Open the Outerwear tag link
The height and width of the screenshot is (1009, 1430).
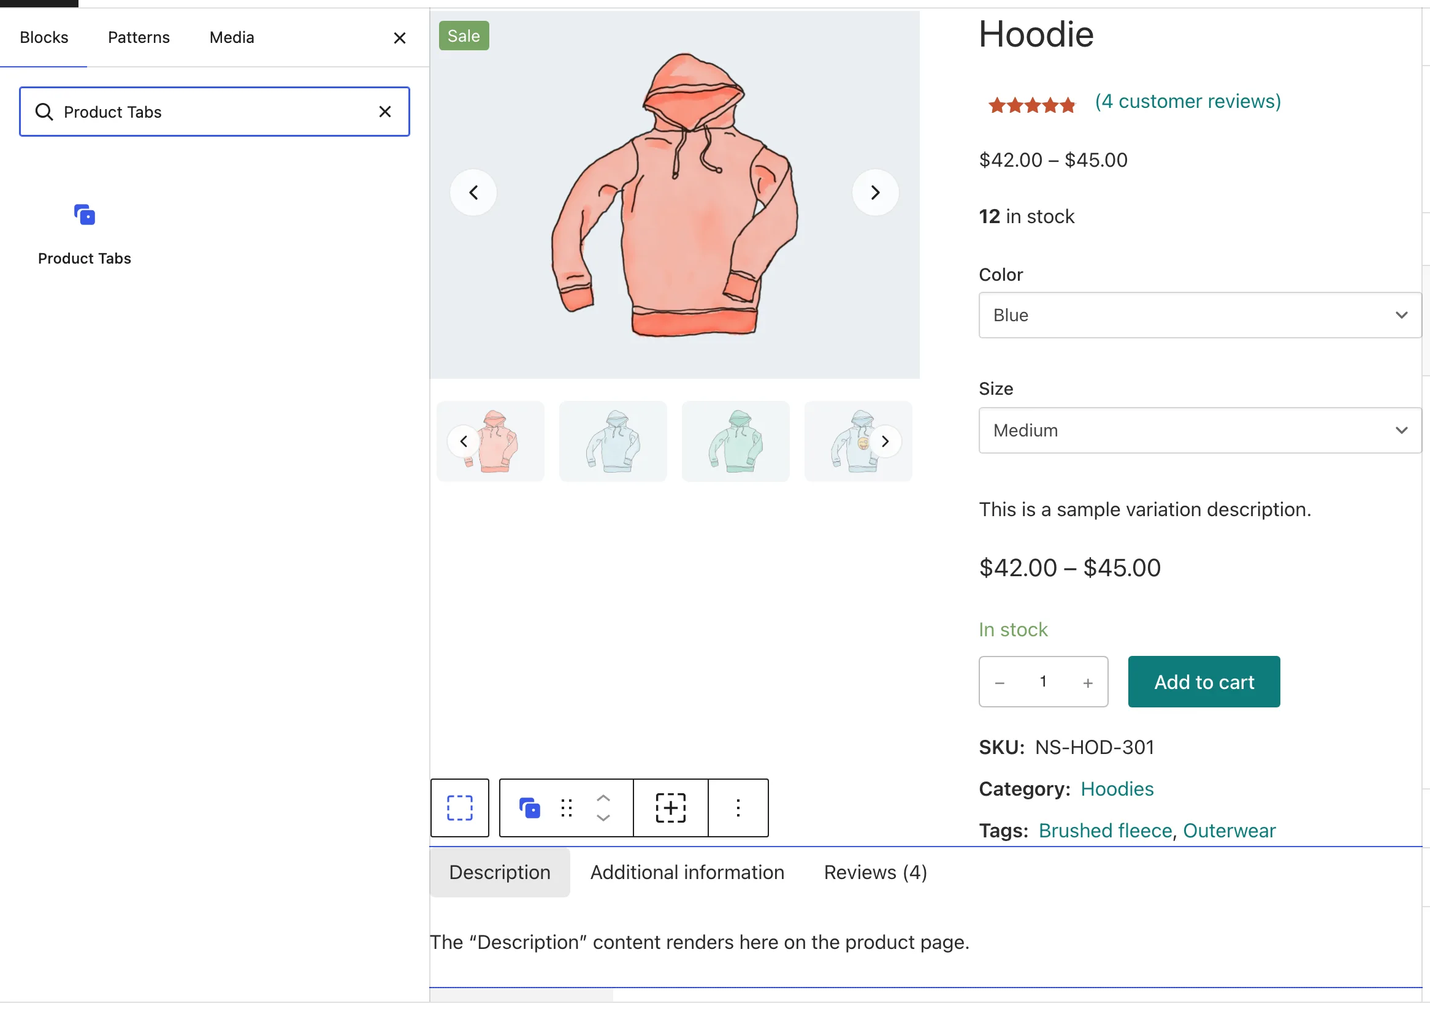(1229, 831)
